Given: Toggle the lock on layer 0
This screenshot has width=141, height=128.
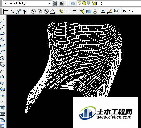Looking at the screenshot, I should [x=94, y=3].
